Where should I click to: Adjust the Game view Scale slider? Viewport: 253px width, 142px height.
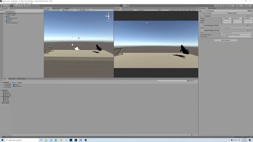pos(150,10)
